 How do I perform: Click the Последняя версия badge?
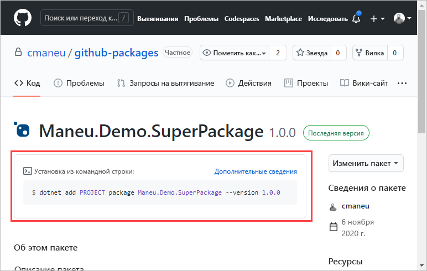pos(336,133)
